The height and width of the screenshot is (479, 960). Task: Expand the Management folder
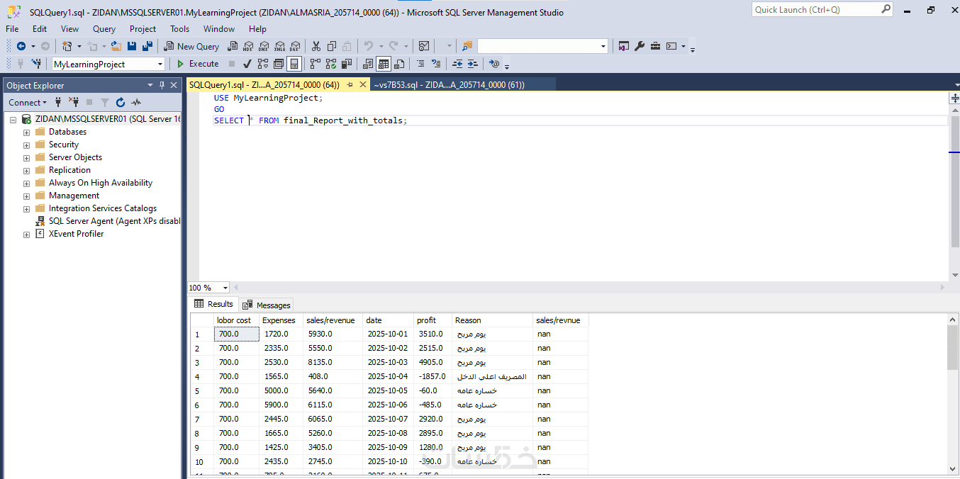26,196
